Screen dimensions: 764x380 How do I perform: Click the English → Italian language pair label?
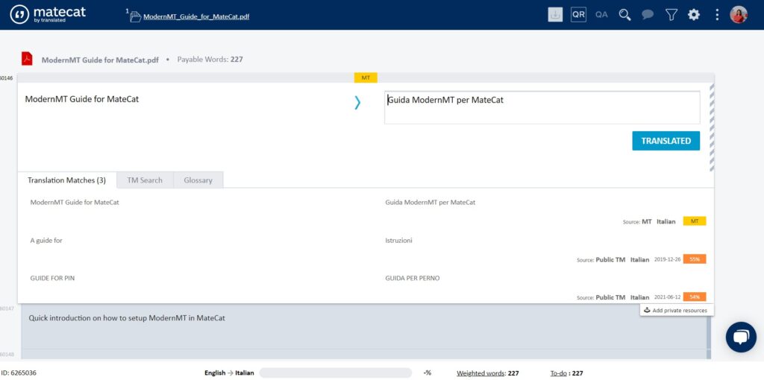click(229, 373)
